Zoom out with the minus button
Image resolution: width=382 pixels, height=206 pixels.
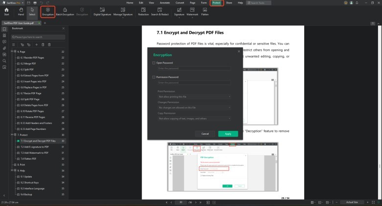point(336,202)
